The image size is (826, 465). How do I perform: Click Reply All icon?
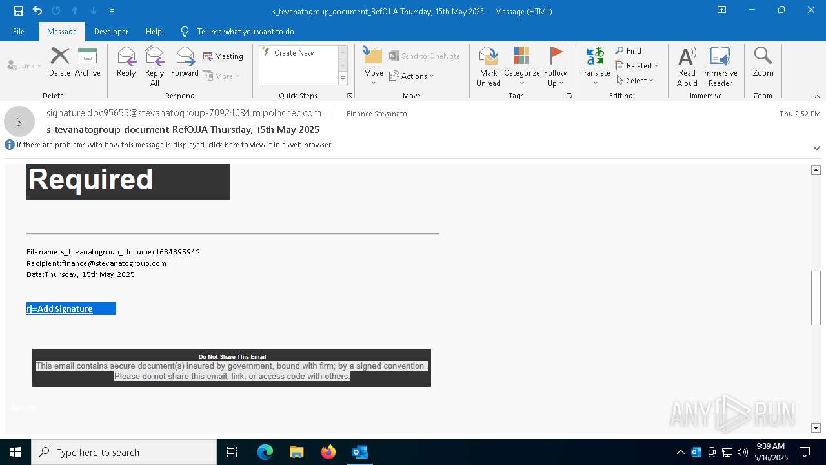coord(155,67)
